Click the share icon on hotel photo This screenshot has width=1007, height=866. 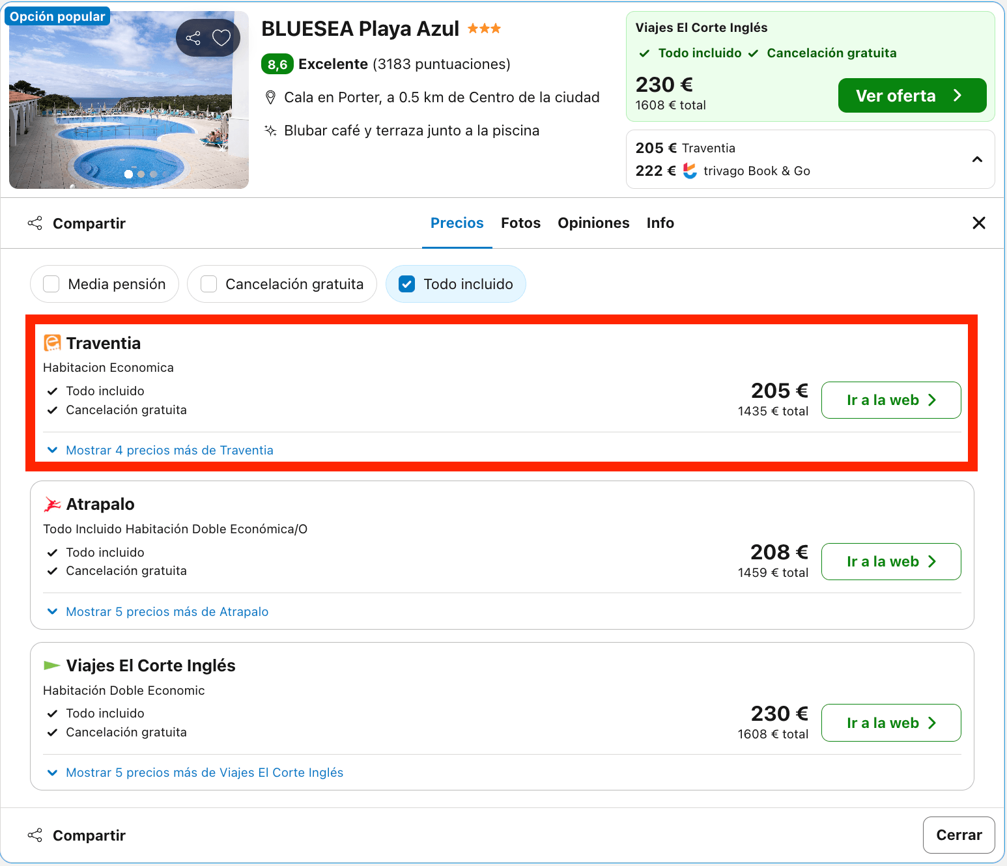pyautogui.click(x=193, y=38)
